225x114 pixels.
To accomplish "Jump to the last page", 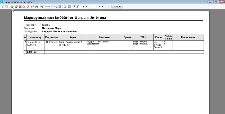I will point(103,6).
